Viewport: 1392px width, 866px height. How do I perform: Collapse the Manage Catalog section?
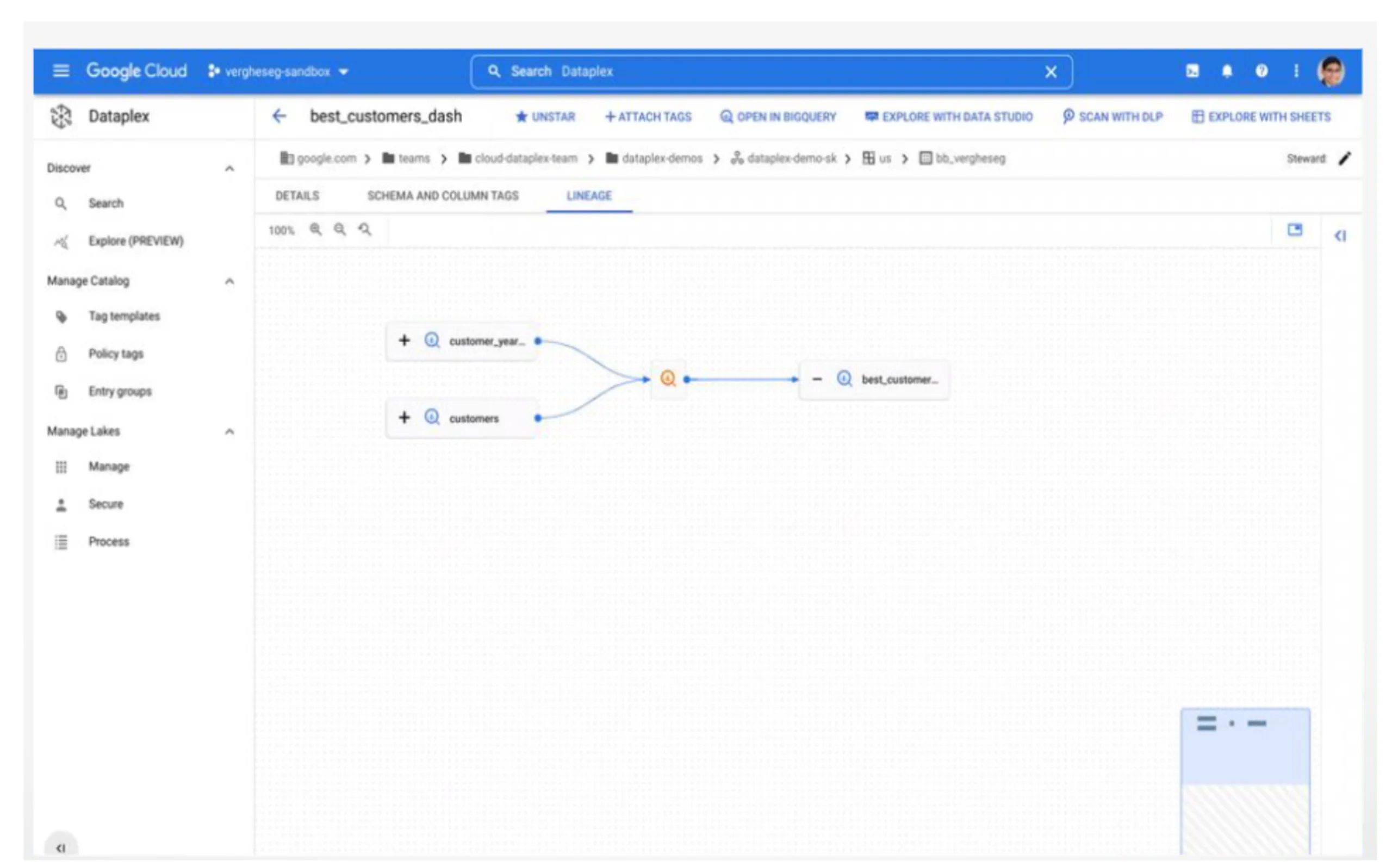pyautogui.click(x=229, y=281)
